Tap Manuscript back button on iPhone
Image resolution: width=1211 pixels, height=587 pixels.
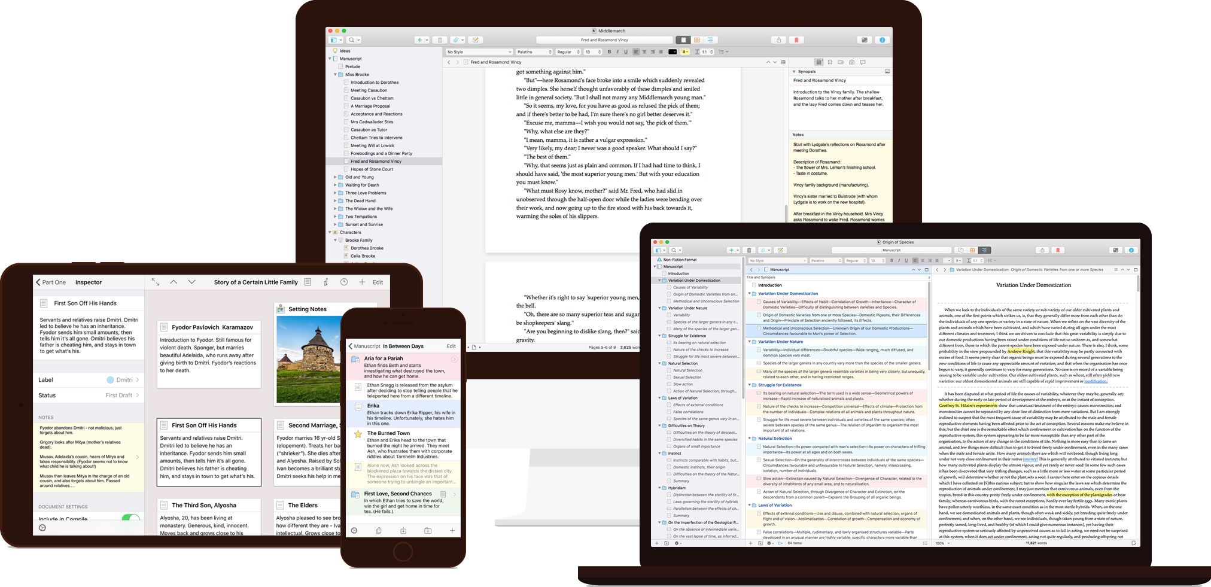[x=365, y=346]
